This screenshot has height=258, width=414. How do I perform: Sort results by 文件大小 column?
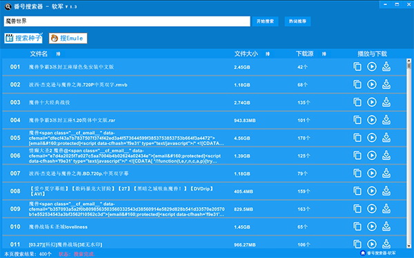coord(268,54)
